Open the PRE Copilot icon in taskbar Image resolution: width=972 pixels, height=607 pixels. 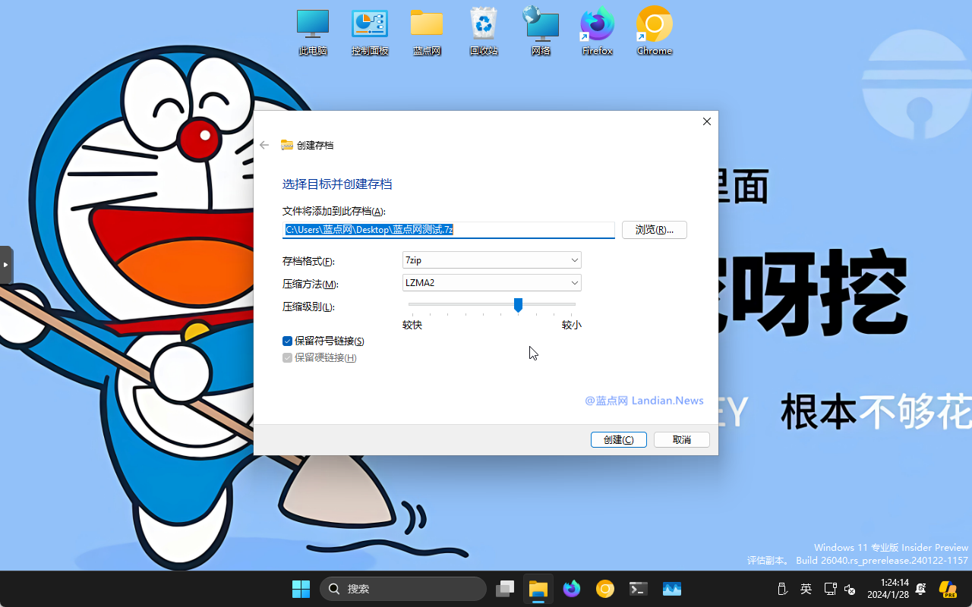[948, 589]
